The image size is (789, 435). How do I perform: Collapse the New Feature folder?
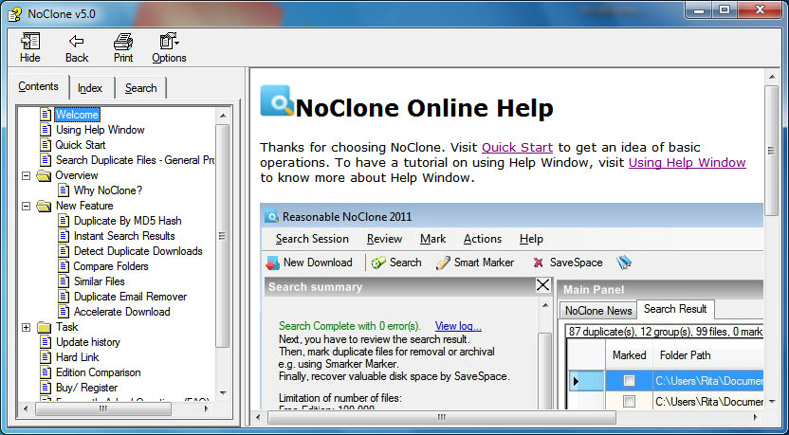pyautogui.click(x=27, y=207)
